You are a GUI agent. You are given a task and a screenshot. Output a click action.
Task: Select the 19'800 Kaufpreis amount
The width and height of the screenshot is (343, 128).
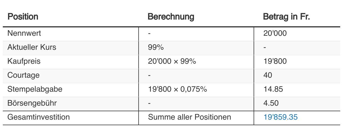point(275,61)
